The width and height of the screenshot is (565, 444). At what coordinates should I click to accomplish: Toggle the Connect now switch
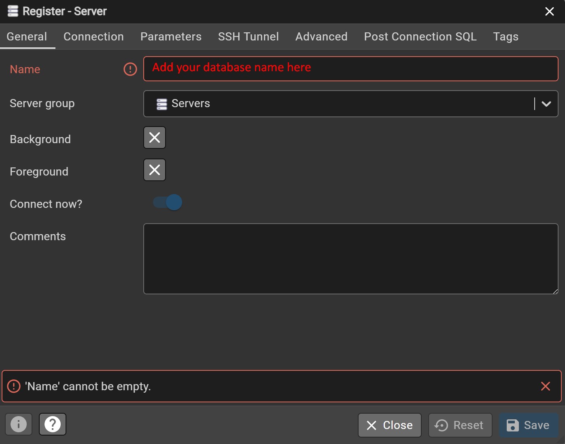pyautogui.click(x=168, y=202)
